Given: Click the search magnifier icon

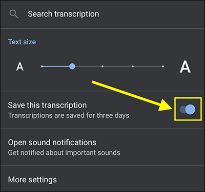Looking at the screenshot, I should [x=14, y=14].
